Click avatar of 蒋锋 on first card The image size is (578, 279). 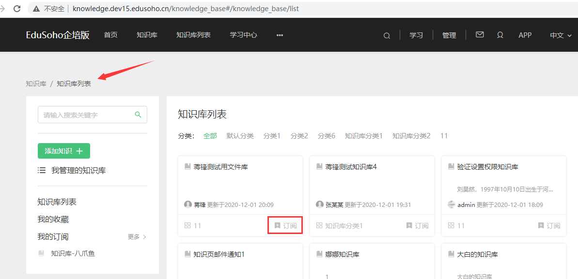pos(187,205)
